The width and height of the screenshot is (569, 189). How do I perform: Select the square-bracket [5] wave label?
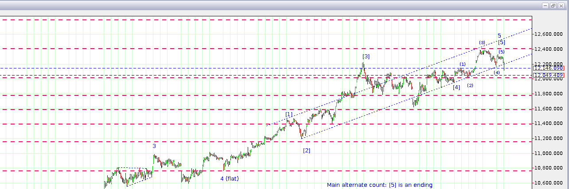tap(502, 42)
